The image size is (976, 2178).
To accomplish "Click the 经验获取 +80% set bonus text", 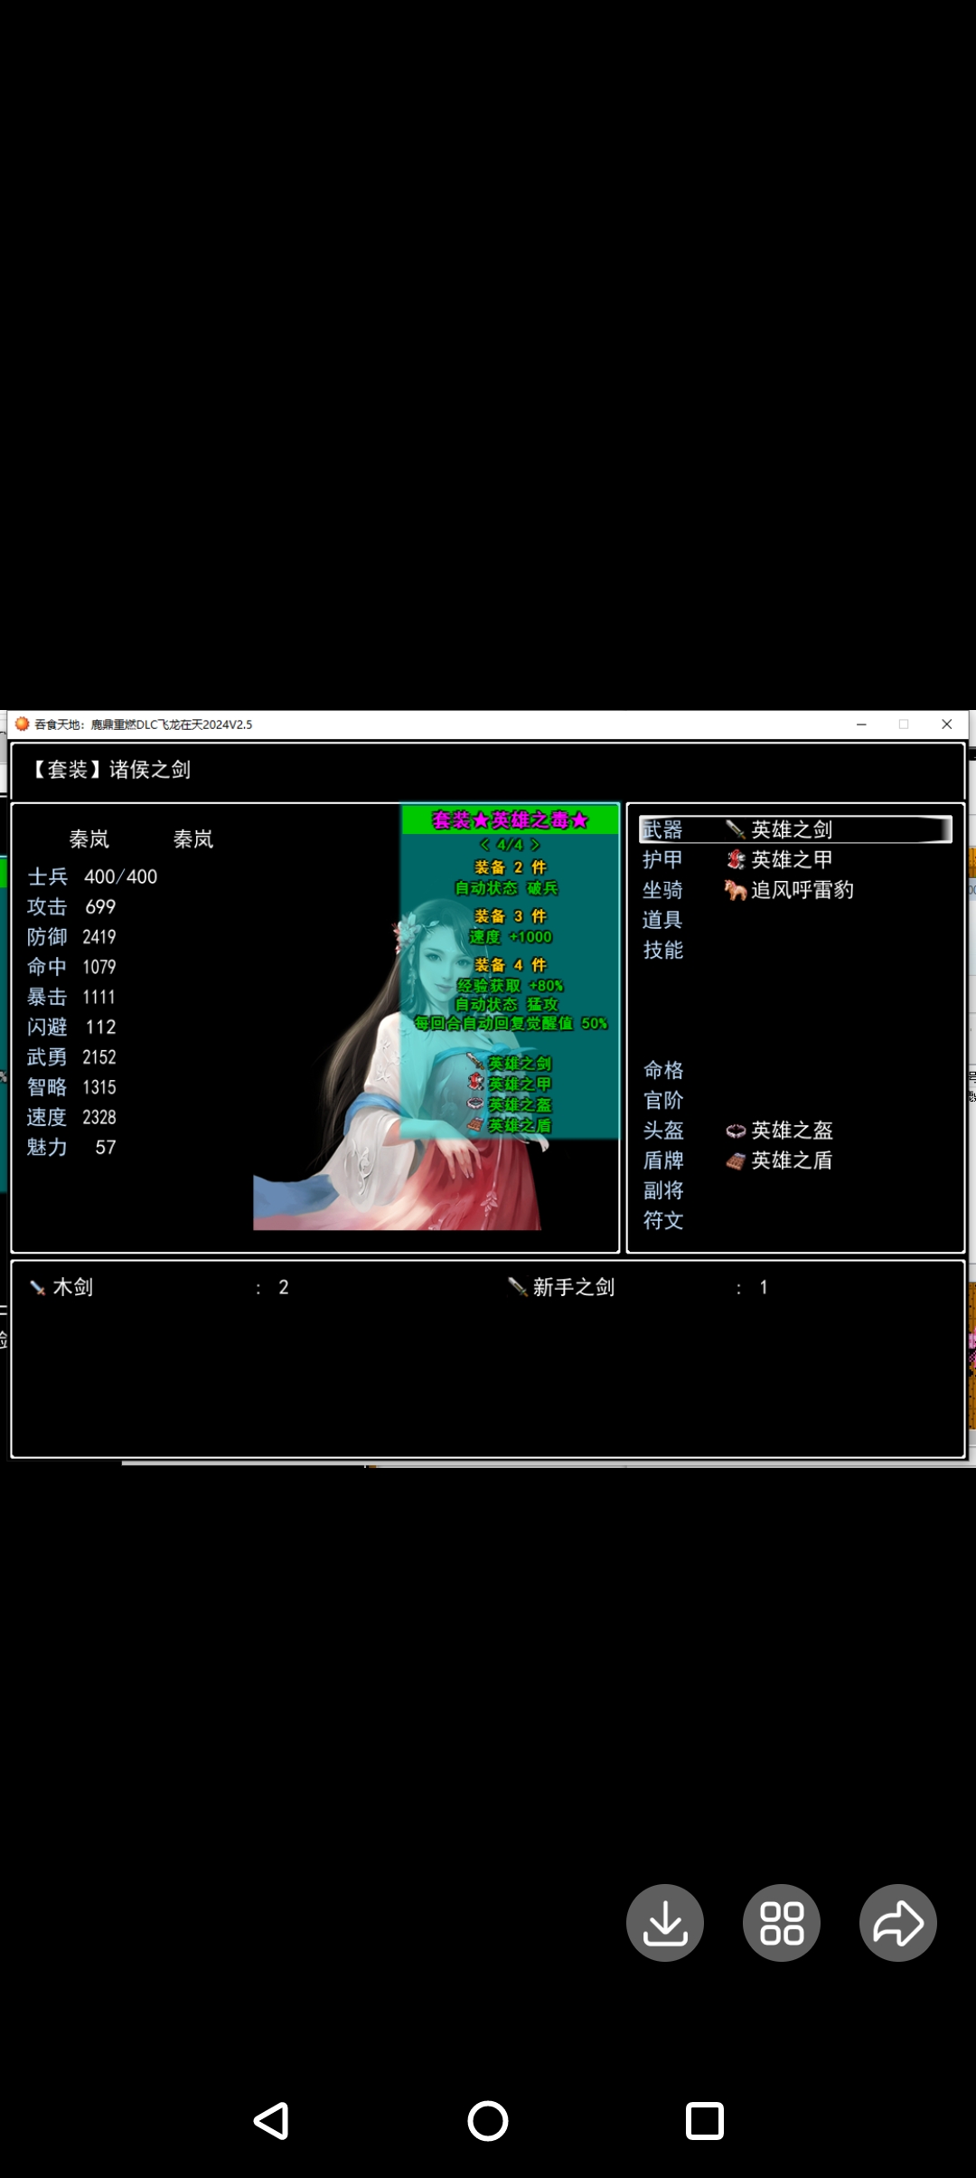I will [511, 985].
